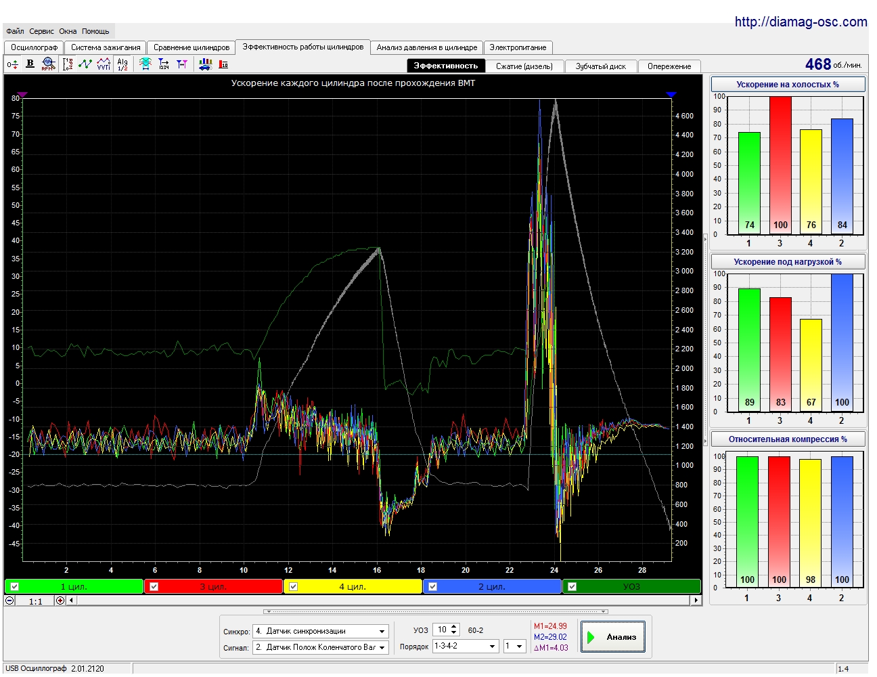This screenshot has width=877, height=677.
Task: Click the cyan waveform width icon
Action: pyautogui.click(x=145, y=64)
